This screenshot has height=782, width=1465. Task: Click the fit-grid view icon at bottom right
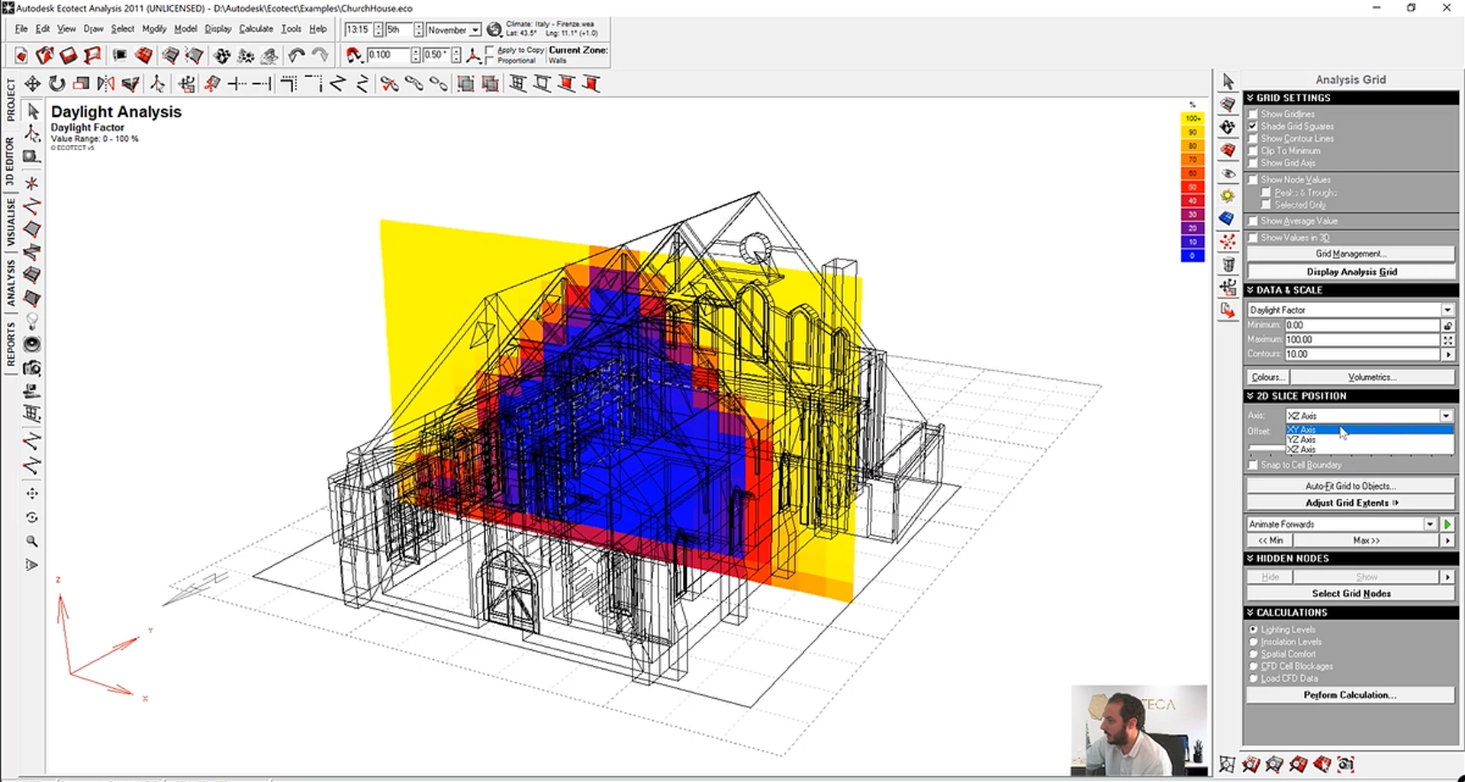[x=1227, y=764]
